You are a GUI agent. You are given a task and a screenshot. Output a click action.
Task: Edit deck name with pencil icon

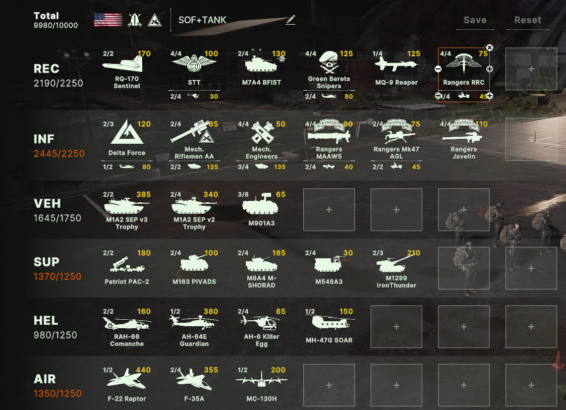(x=290, y=20)
